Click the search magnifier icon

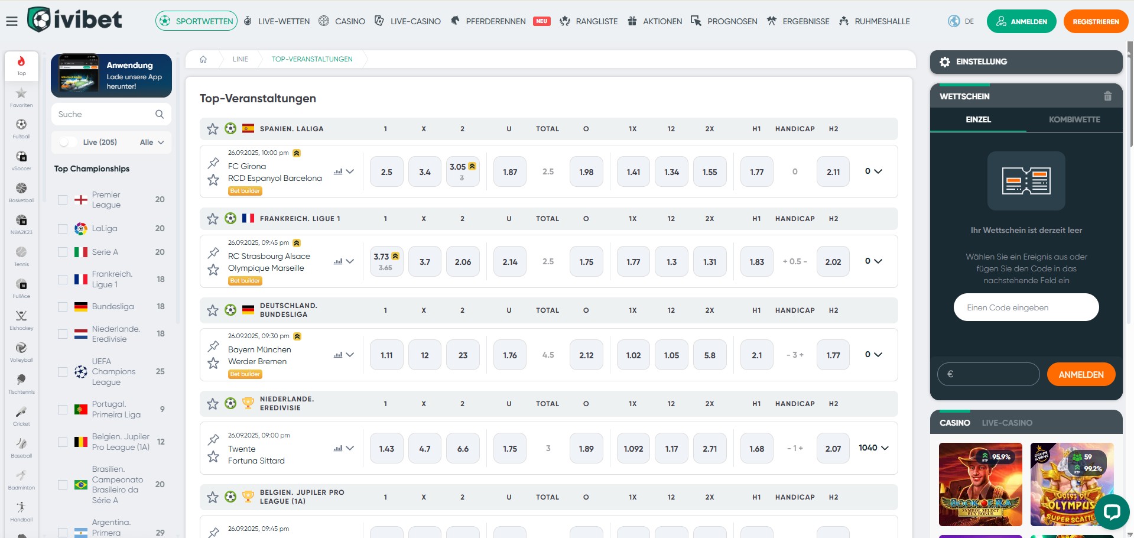pos(159,114)
